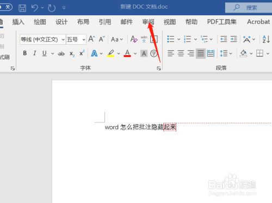Open the Customize Quick Access Toolbar arrow

pyautogui.click(x=64, y=8)
